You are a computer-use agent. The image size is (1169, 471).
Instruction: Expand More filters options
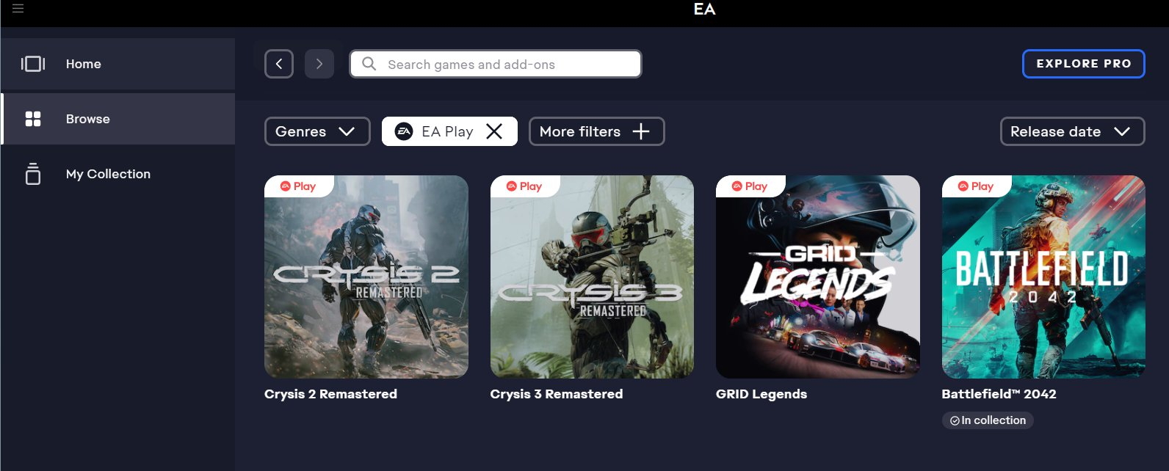coord(596,131)
